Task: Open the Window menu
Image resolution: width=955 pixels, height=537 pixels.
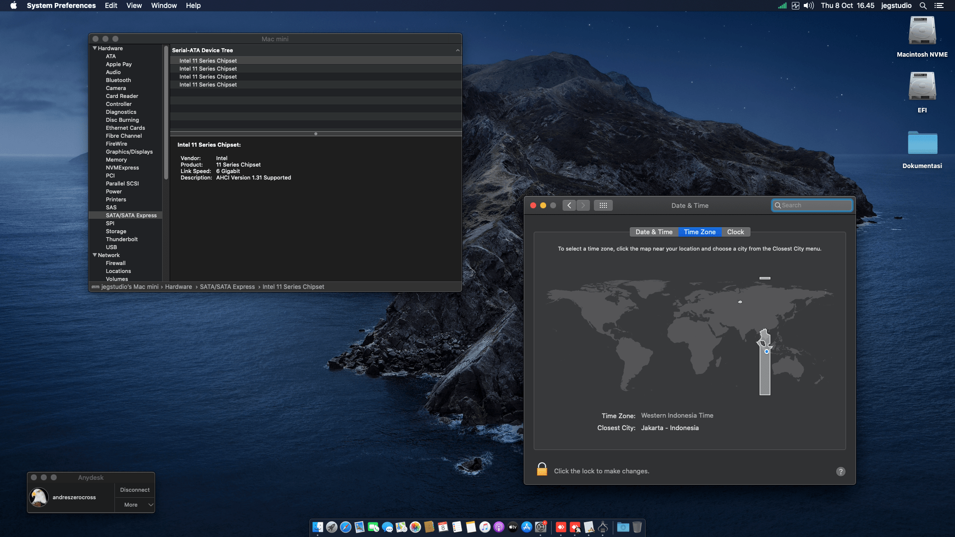Action: 164,5
